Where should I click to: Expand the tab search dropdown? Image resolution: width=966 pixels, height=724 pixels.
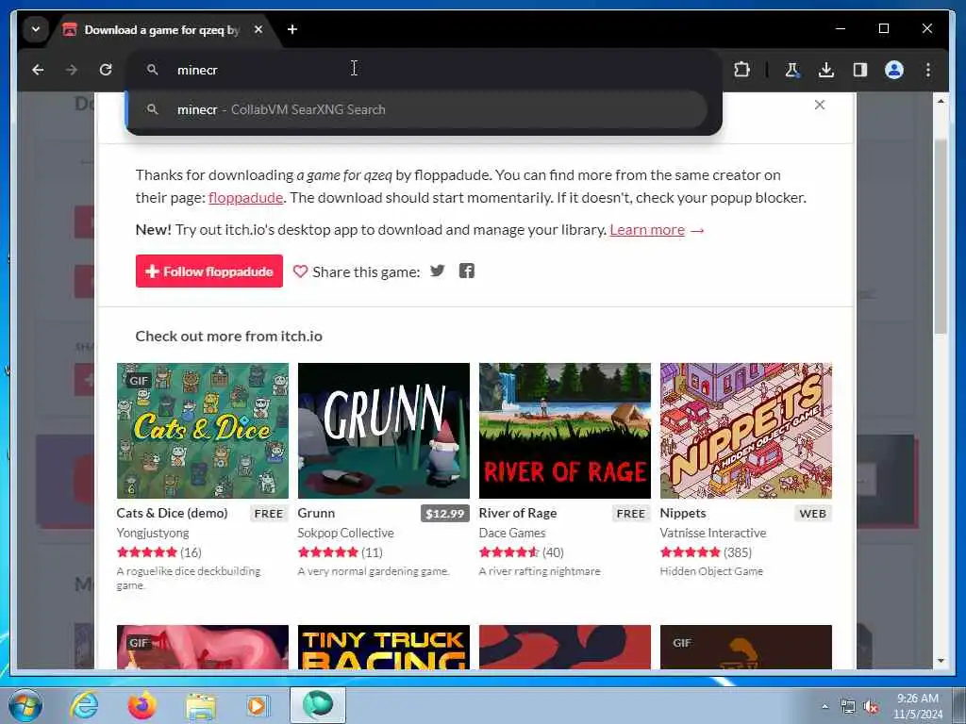pos(36,29)
